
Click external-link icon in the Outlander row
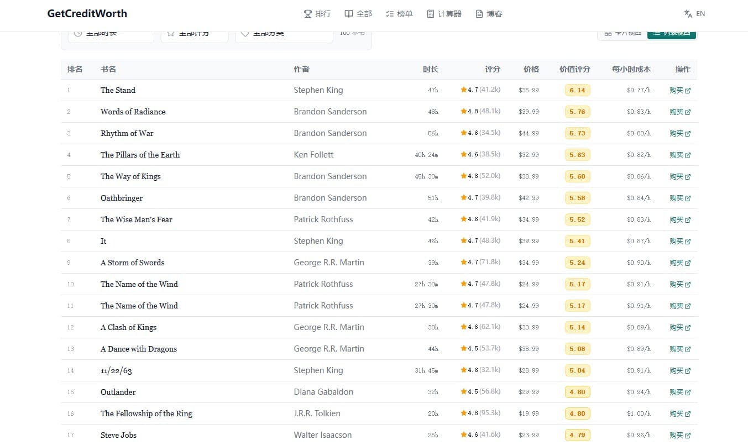click(688, 392)
